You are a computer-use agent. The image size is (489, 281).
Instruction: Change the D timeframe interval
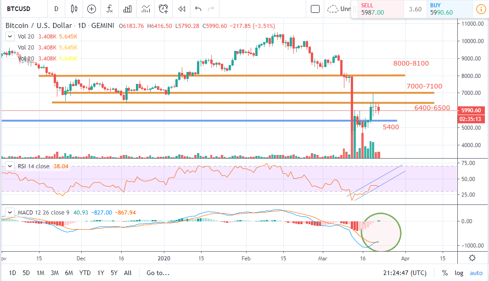tap(56, 9)
